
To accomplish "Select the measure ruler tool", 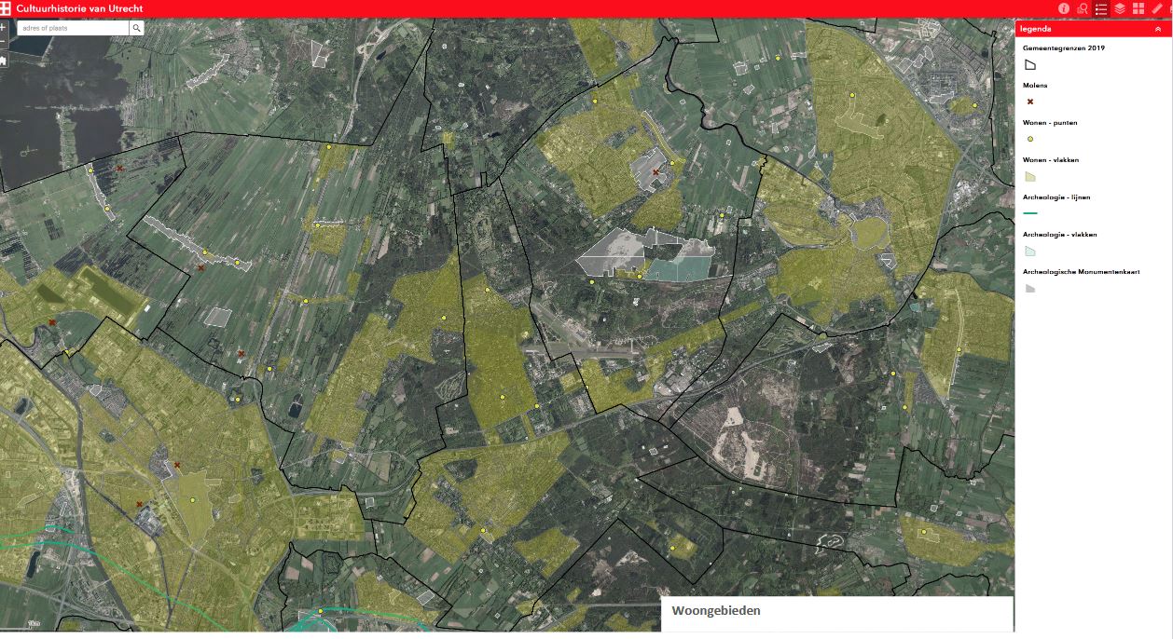I will 1158,8.
